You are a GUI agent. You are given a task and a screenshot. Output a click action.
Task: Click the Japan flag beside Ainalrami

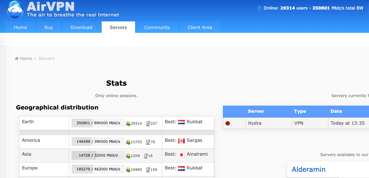(181, 155)
